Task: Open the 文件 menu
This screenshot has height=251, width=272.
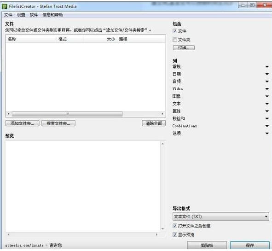Action: 8,15
